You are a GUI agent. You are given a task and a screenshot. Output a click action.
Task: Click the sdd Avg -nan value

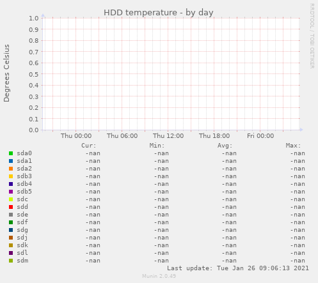[x=229, y=207]
